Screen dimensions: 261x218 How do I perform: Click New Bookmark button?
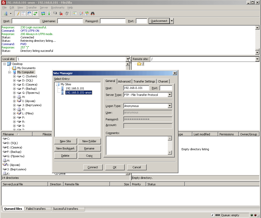coord(65,148)
